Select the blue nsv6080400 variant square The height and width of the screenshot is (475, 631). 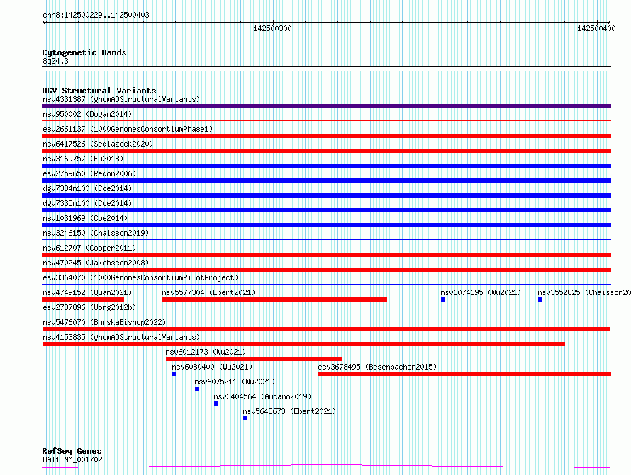(174, 374)
